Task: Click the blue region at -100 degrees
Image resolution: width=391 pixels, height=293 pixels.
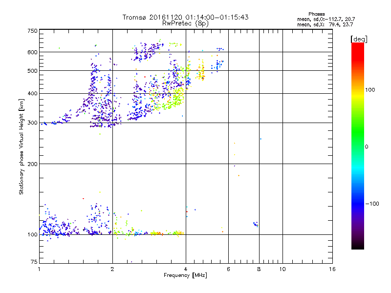Action: pyautogui.click(x=358, y=204)
